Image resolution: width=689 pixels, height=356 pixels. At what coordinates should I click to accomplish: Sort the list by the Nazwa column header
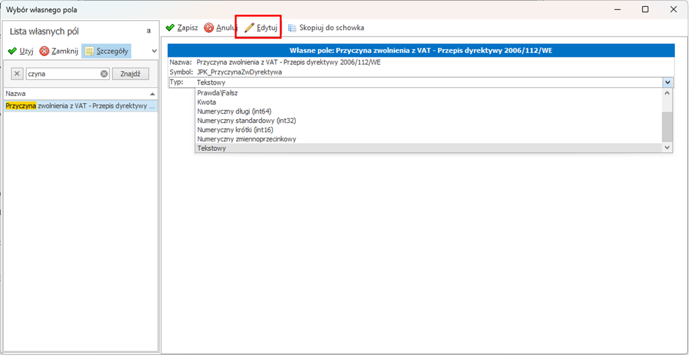(76, 93)
